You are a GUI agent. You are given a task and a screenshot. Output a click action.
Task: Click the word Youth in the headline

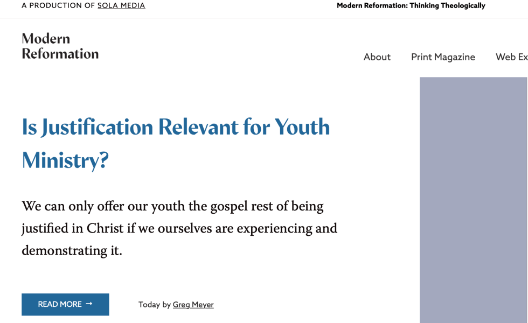coord(302,128)
